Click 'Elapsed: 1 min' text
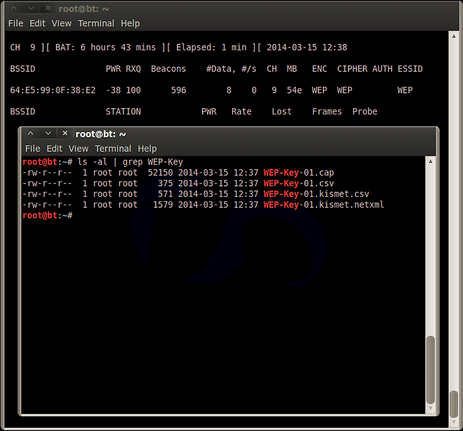Image resolution: width=463 pixels, height=431 pixels. [211, 47]
